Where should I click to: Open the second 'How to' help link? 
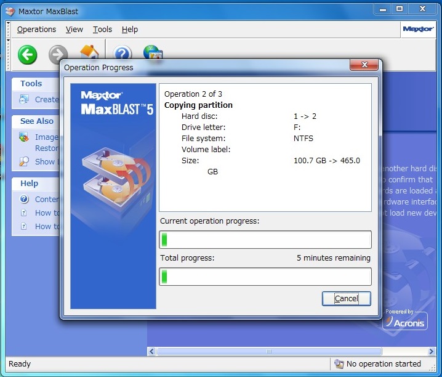[47, 226]
